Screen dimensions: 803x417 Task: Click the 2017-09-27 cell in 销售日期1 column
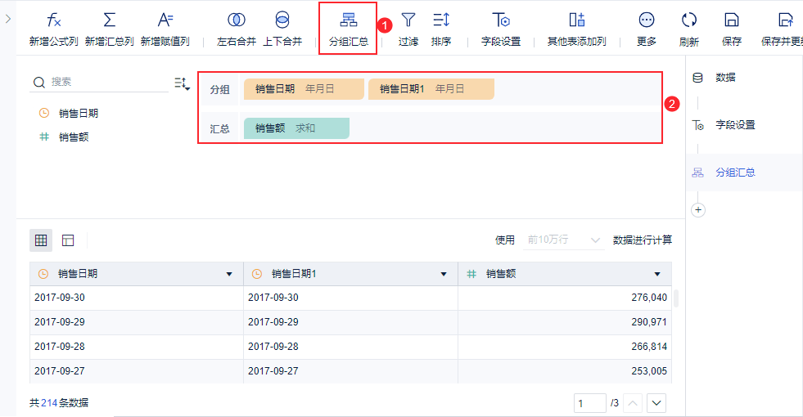click(350, 371)
